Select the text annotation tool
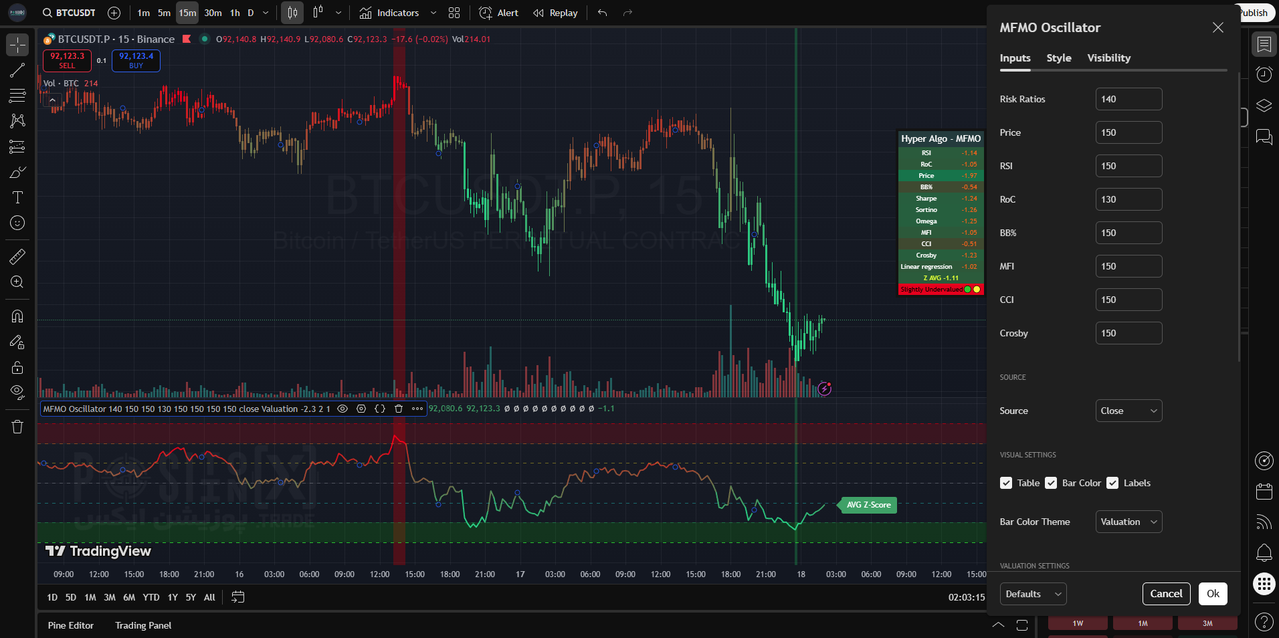The image size is (1279, 638). [x=17, y=197]
